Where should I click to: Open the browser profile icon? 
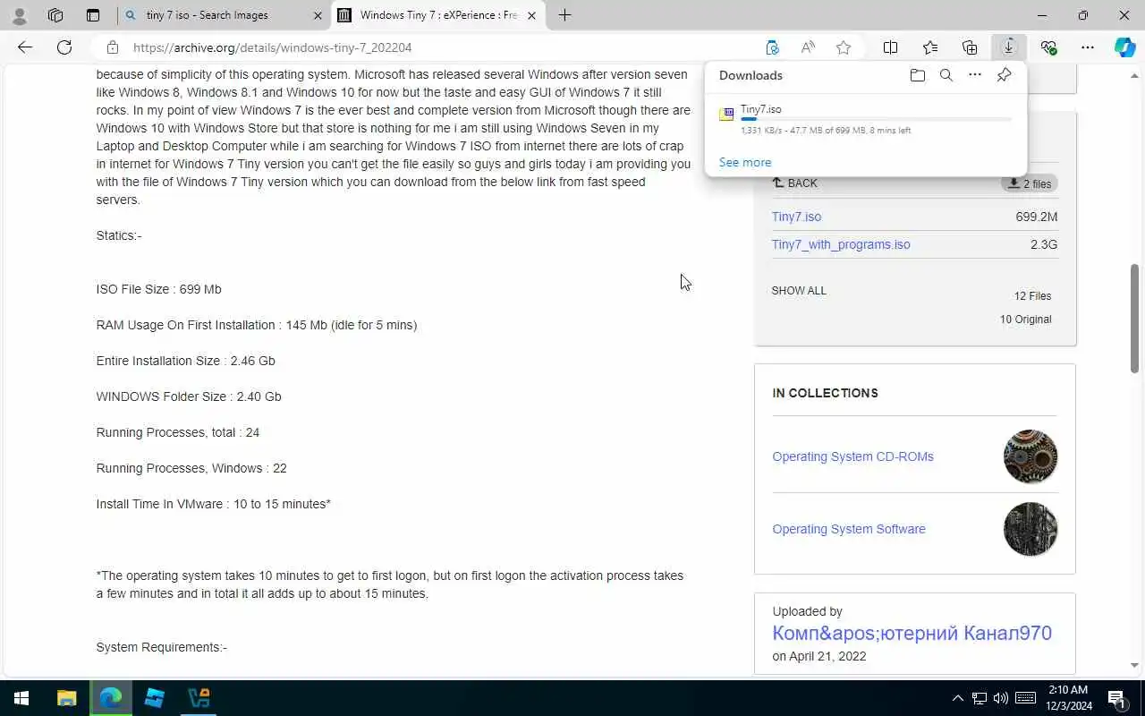20,15
